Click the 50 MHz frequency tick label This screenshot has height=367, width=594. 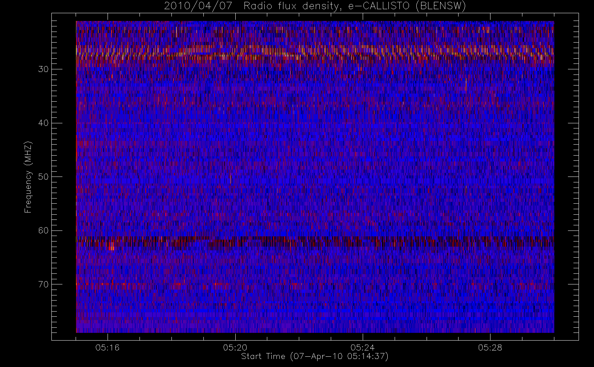[43, 177]
